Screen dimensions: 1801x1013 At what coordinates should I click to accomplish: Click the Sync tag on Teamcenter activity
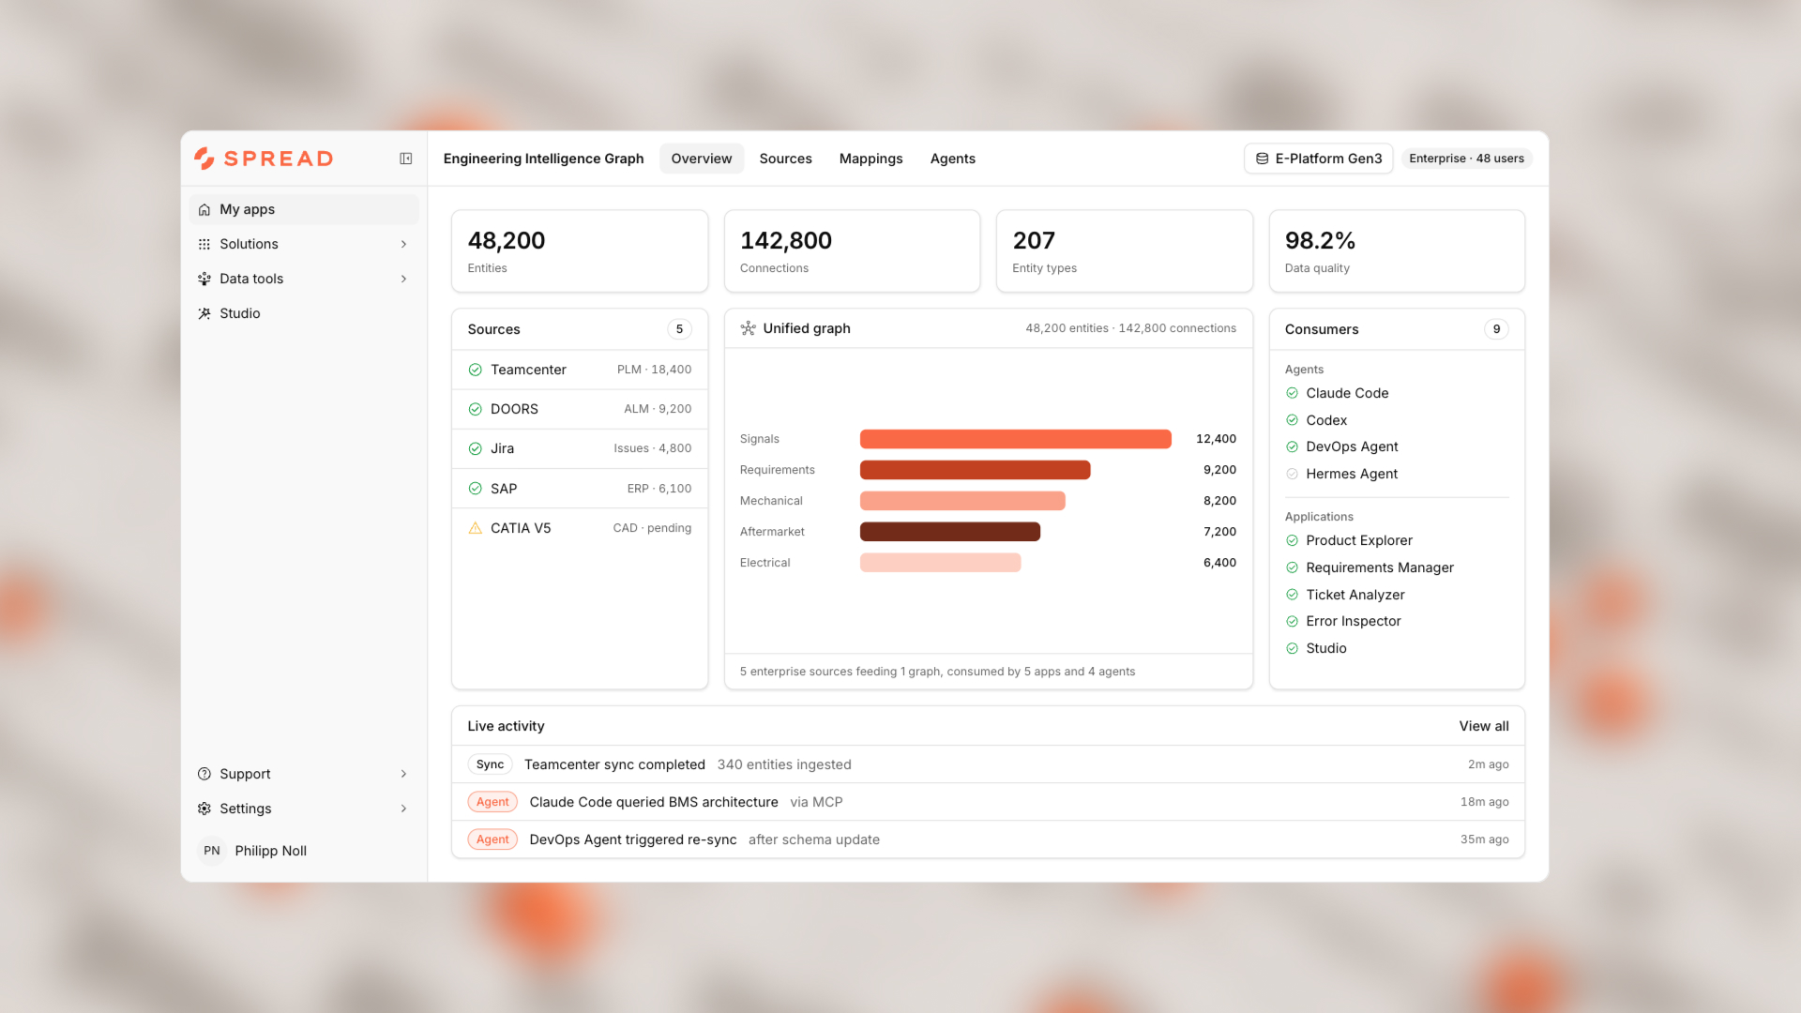click(490, 764)
